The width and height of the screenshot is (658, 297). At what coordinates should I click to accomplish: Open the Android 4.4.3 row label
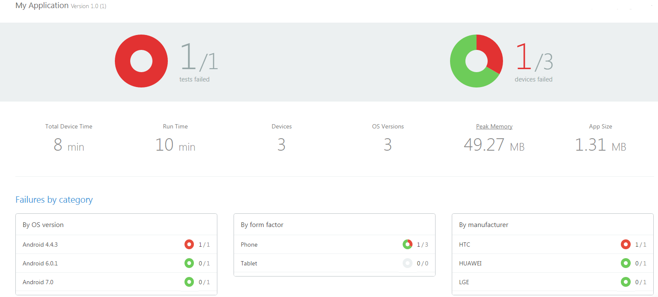pyautogui.click(x=40, y=245)
